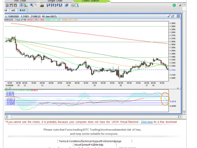Screen dimensions: 197x148
Task: Click the left arrow of the horizontal scrollbar
Action: 6,117
